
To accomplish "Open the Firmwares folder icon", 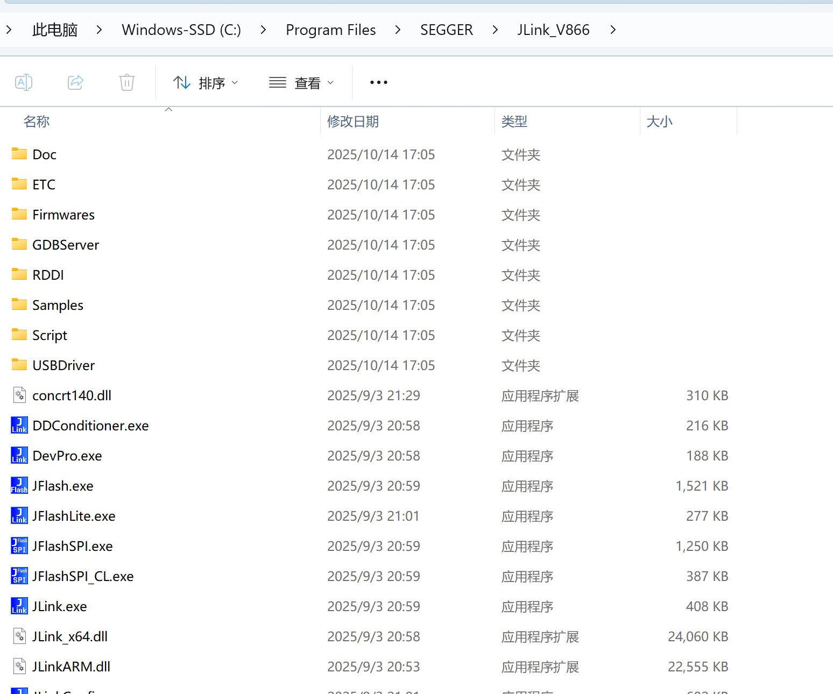I will click(19, 215).
